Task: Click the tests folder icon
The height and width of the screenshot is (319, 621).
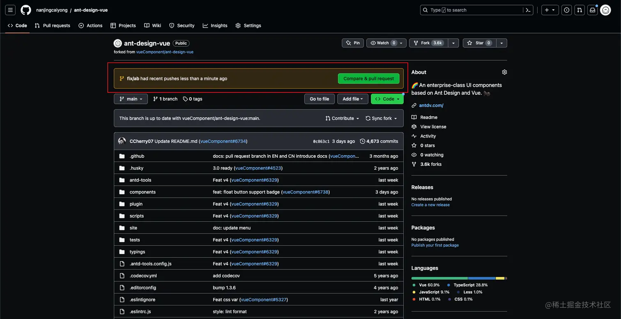Action: point(122,240)
